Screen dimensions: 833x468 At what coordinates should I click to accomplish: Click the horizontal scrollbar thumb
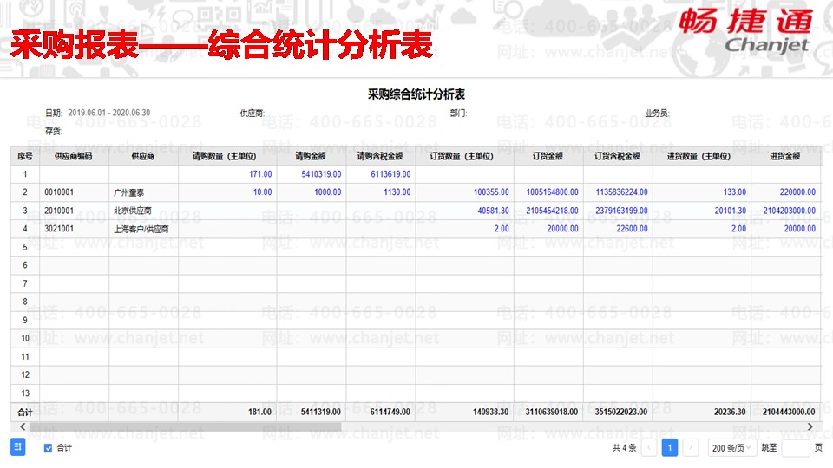[186, 426]
